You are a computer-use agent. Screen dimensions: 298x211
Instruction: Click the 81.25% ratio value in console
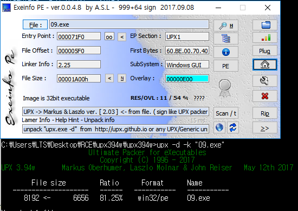(x=111, y=198)
